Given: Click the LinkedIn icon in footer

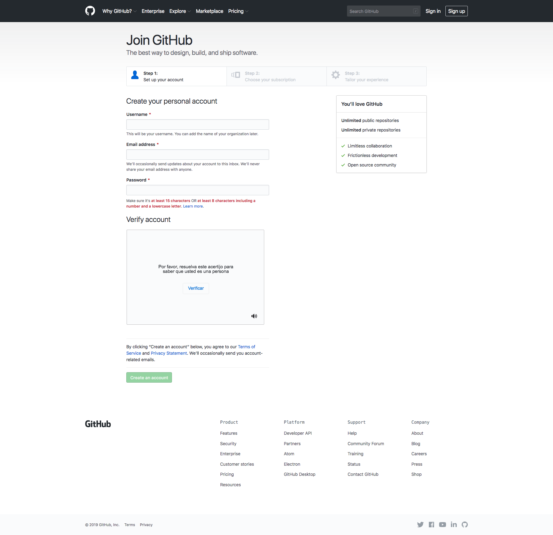Looking at the screenshot, I should point(453,524).
